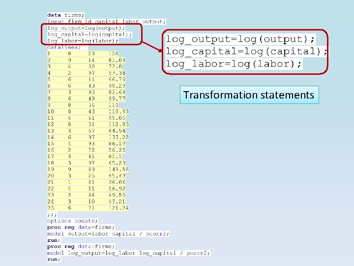Click the output value "36.08"
Image resolution: width=354 pixels, height=266 pixels.
(x=117, y=182)
